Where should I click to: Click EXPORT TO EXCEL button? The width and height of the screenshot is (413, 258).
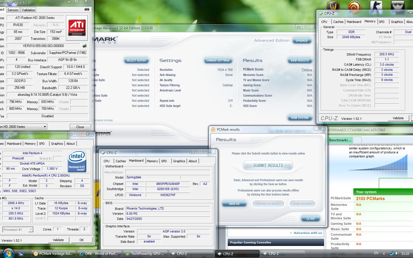click(268, 204)
